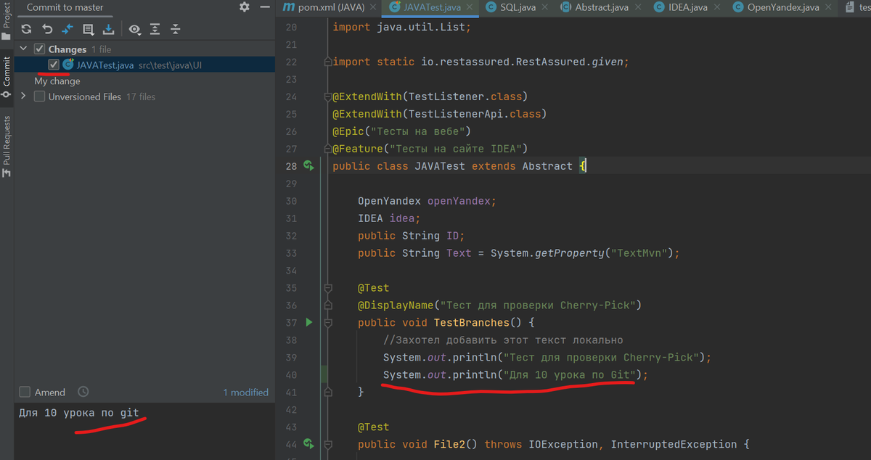Switch to the pom.xml (JAVA) tab
Viewport: 871px width, 460px height.
331,7
